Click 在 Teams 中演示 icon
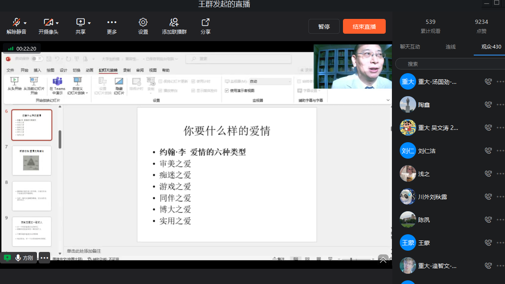 pyautogui.click(x=57, y=81)
